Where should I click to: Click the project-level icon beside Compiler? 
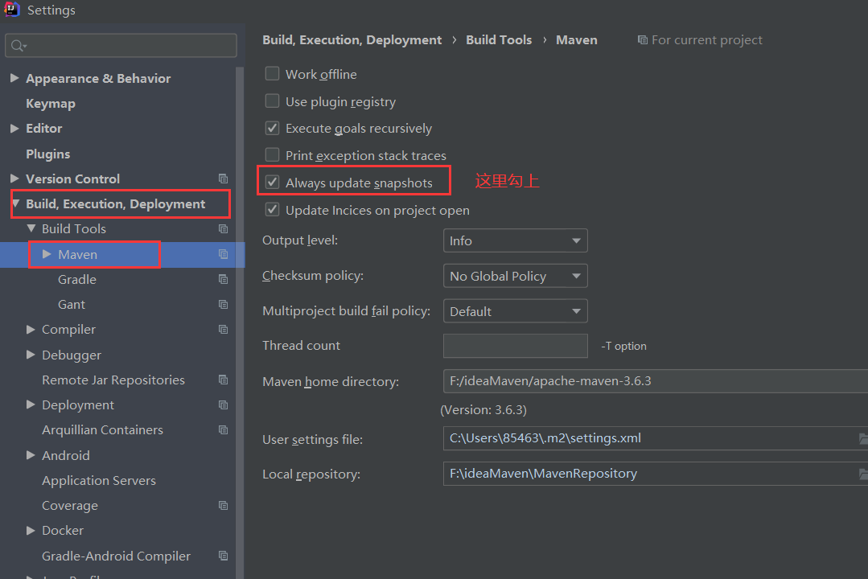coord(223,330)
